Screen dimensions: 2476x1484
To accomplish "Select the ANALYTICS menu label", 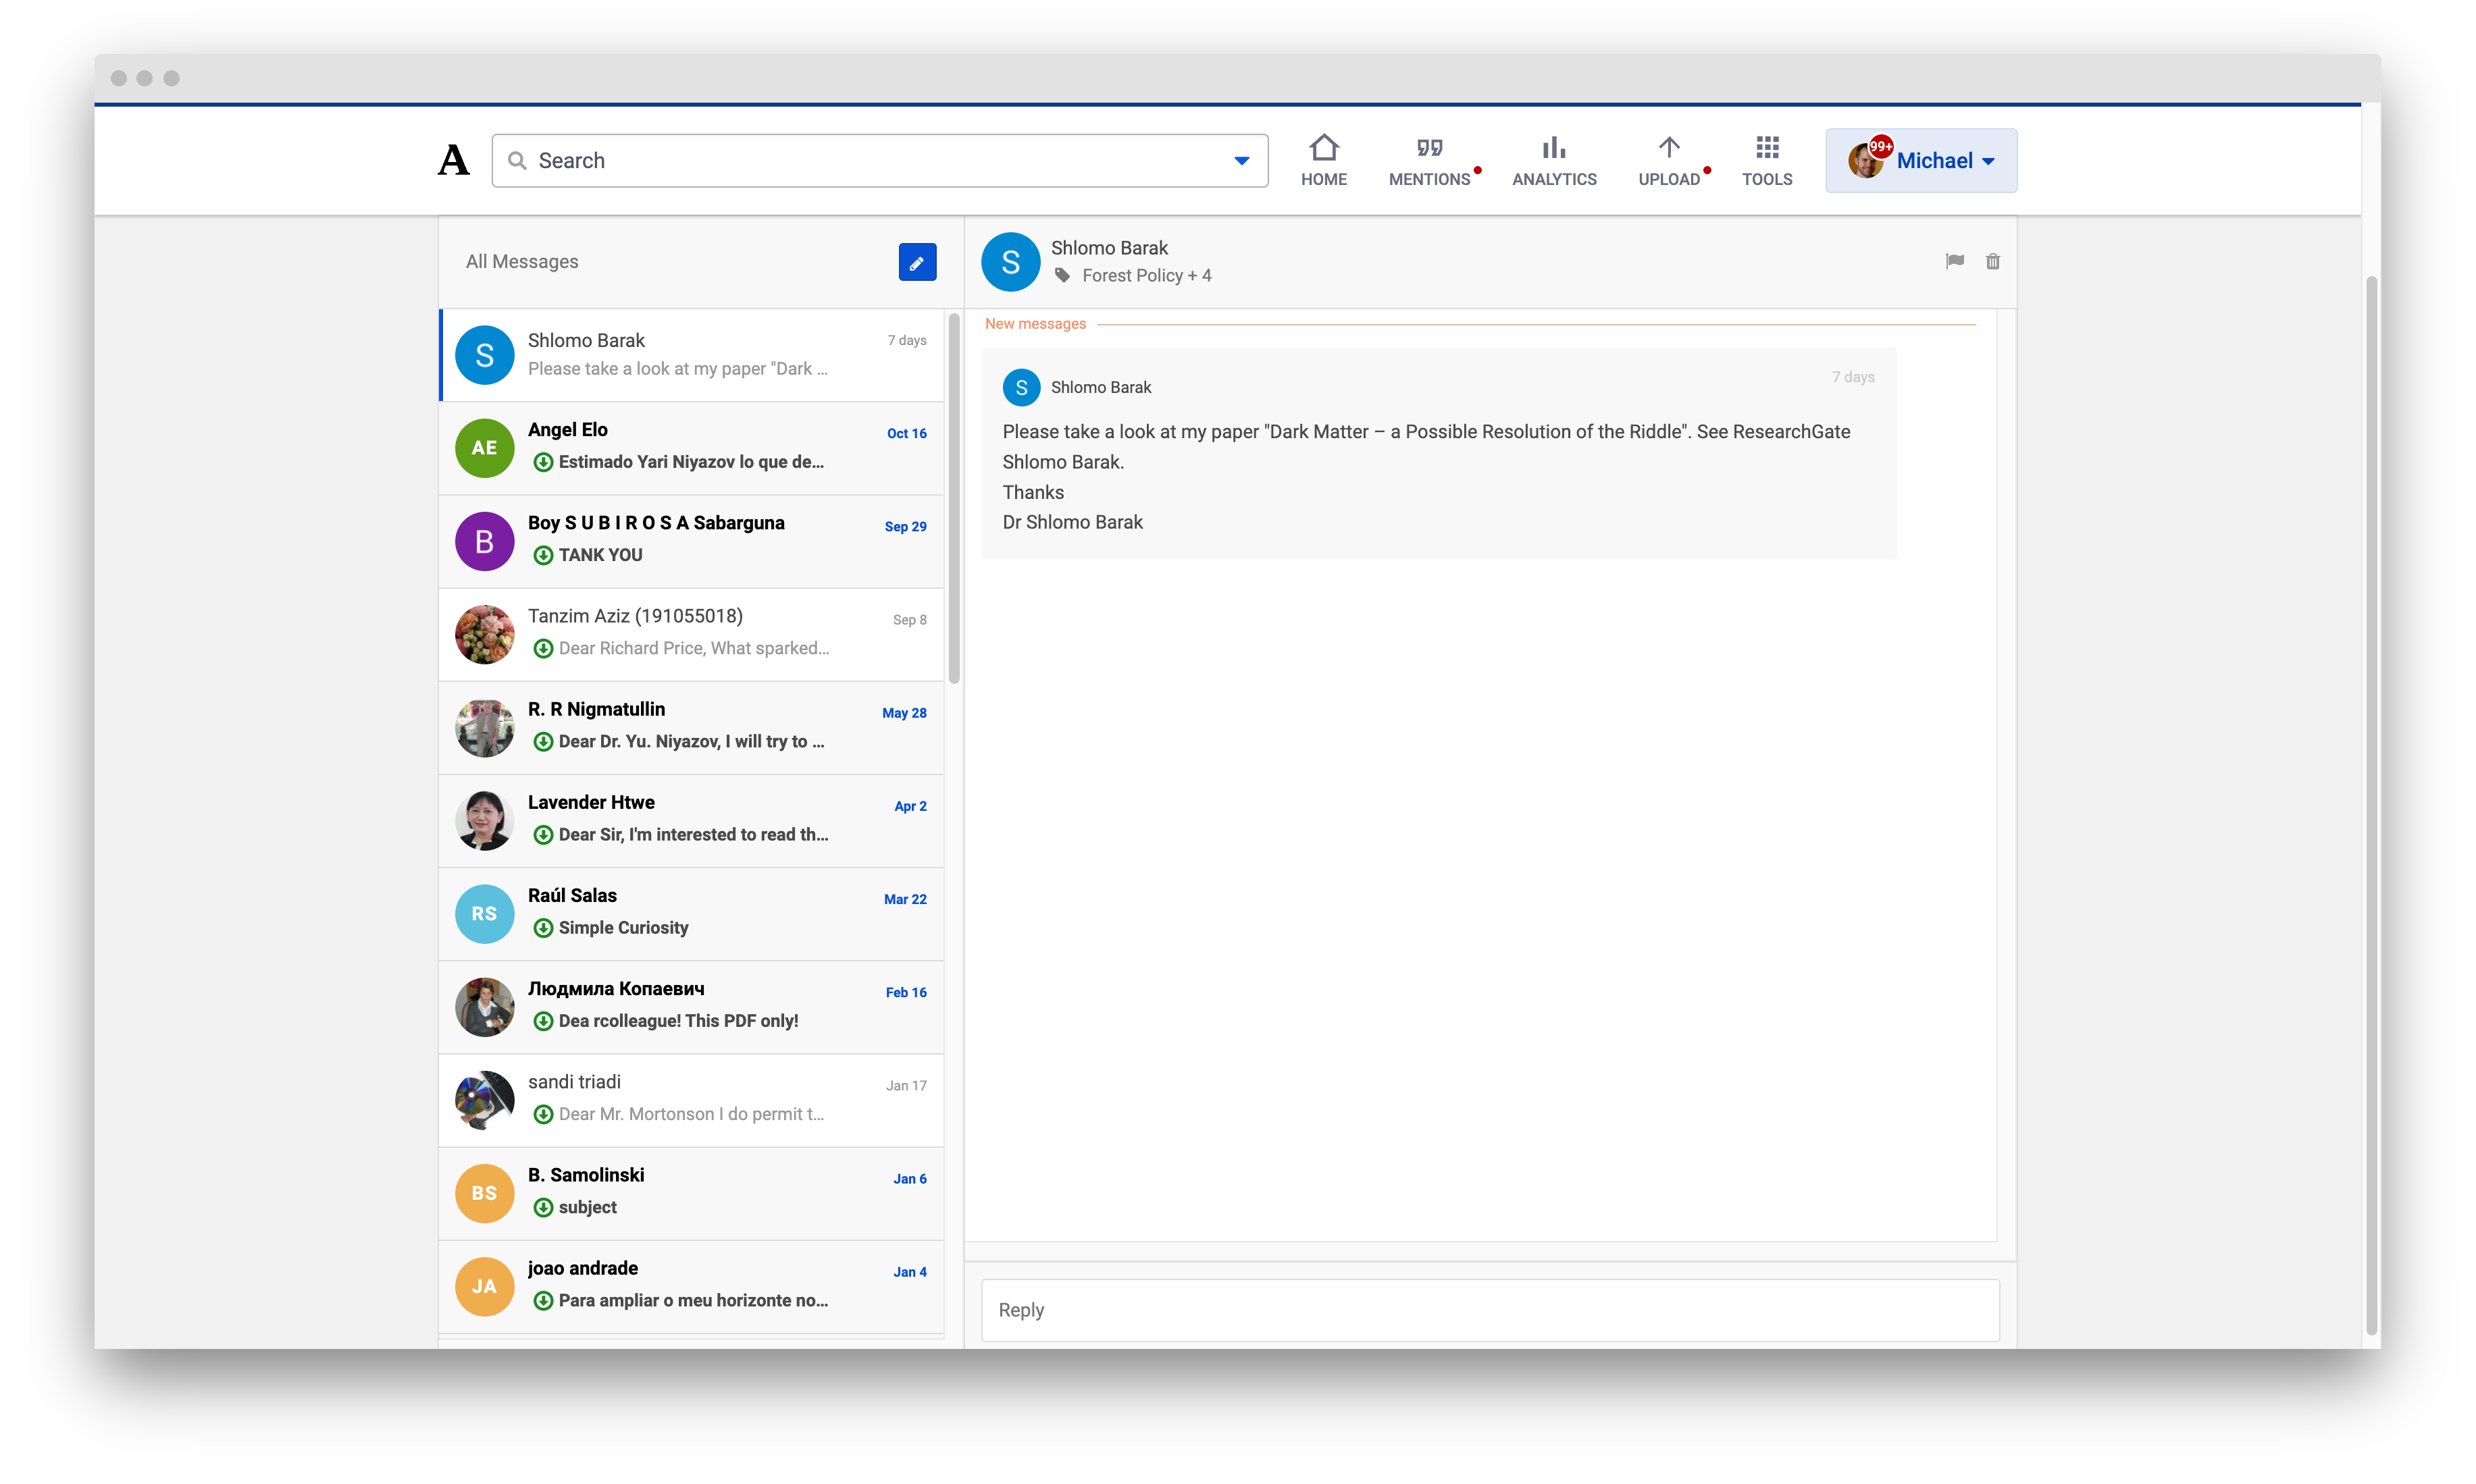I will click(1553, 179).
